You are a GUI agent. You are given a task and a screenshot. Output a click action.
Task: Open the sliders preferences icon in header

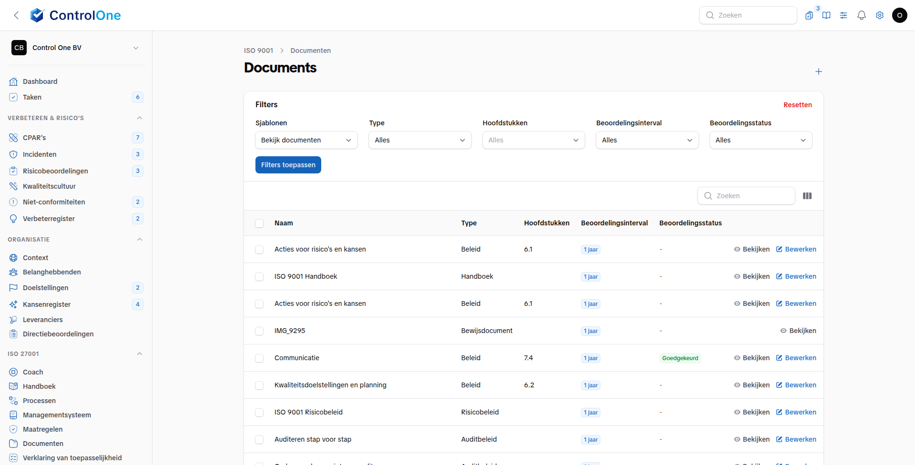(x=844, y=15)
